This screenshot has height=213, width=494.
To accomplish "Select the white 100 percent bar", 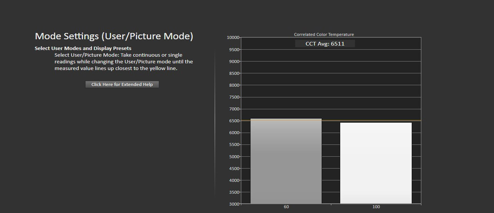I will click(x=376, y=163).
